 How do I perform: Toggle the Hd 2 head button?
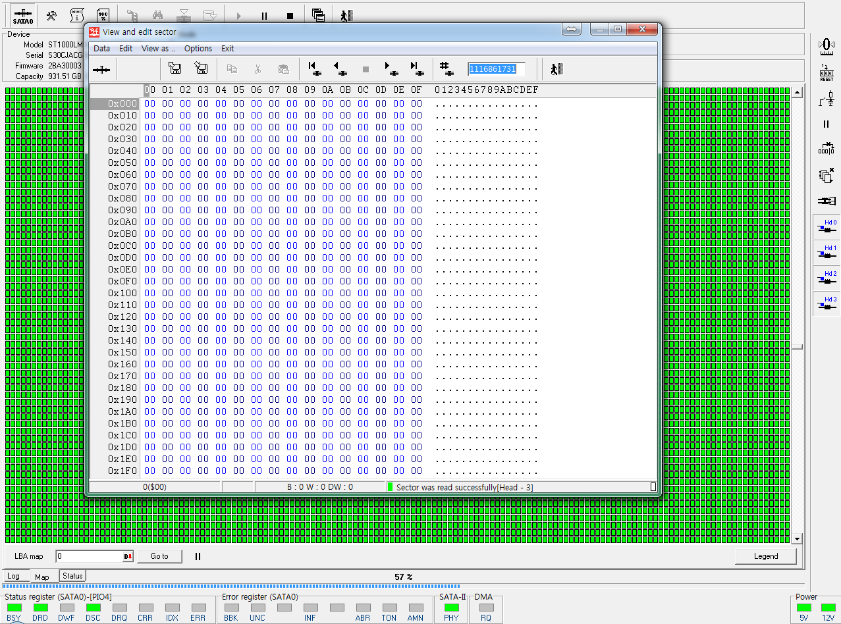click(827, 277)
